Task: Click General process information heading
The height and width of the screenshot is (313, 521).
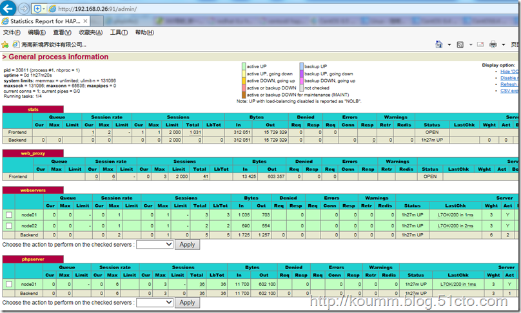Action: pyautogui.click(x=59, y=57)
